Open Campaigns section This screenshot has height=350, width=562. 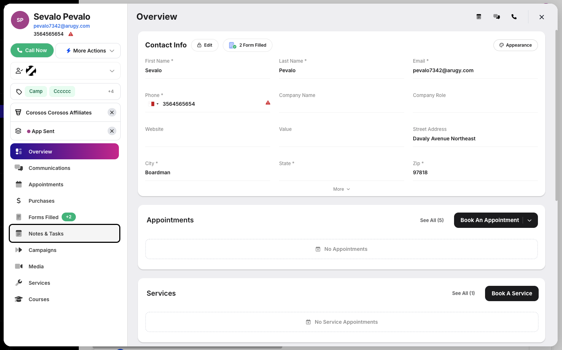(65, 250)
